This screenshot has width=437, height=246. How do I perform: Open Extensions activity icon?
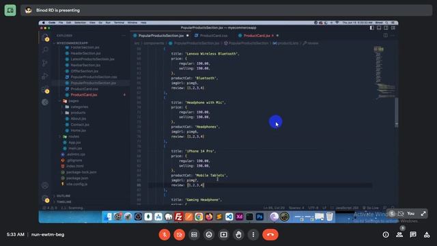(45, 90)
